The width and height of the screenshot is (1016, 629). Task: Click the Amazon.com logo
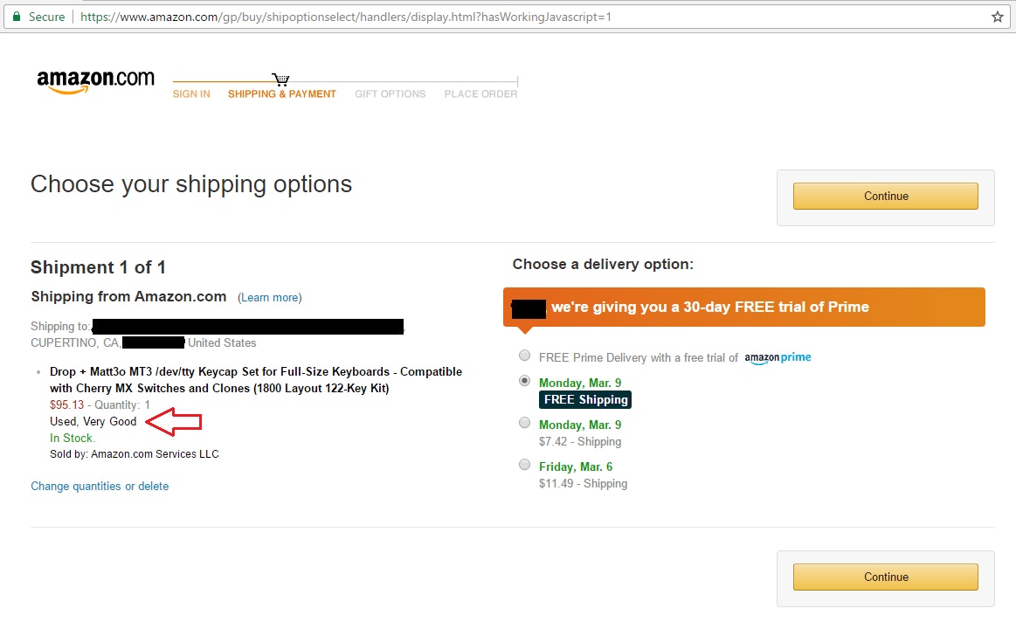[x=95, y=80]
